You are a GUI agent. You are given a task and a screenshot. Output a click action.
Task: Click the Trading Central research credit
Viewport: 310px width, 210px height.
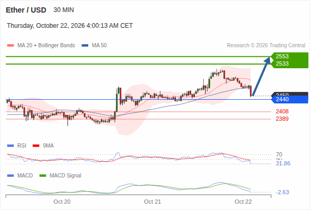(266, 46)
